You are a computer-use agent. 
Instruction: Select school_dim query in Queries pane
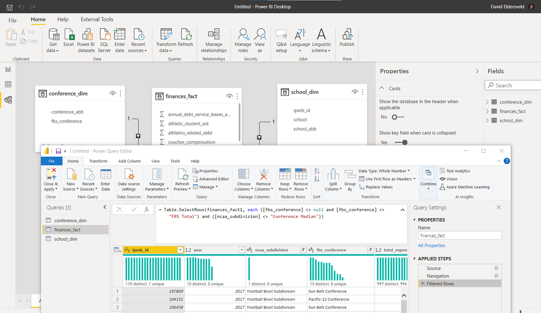click(66, 239)
